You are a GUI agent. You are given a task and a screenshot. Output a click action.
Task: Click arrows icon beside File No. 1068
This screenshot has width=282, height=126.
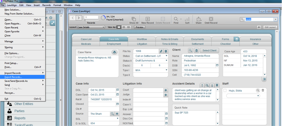coord(161,51)
